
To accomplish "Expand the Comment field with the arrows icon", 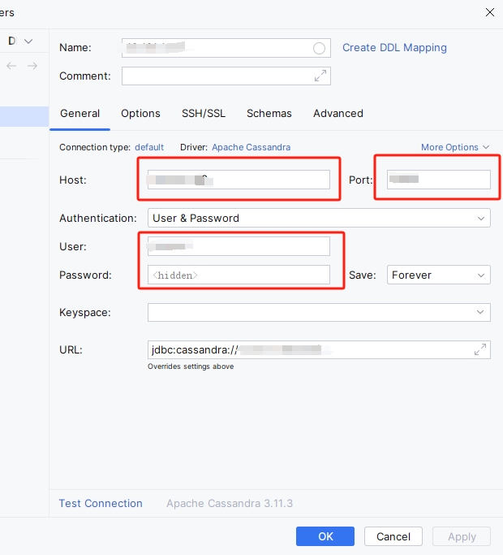I will point(320,76).
